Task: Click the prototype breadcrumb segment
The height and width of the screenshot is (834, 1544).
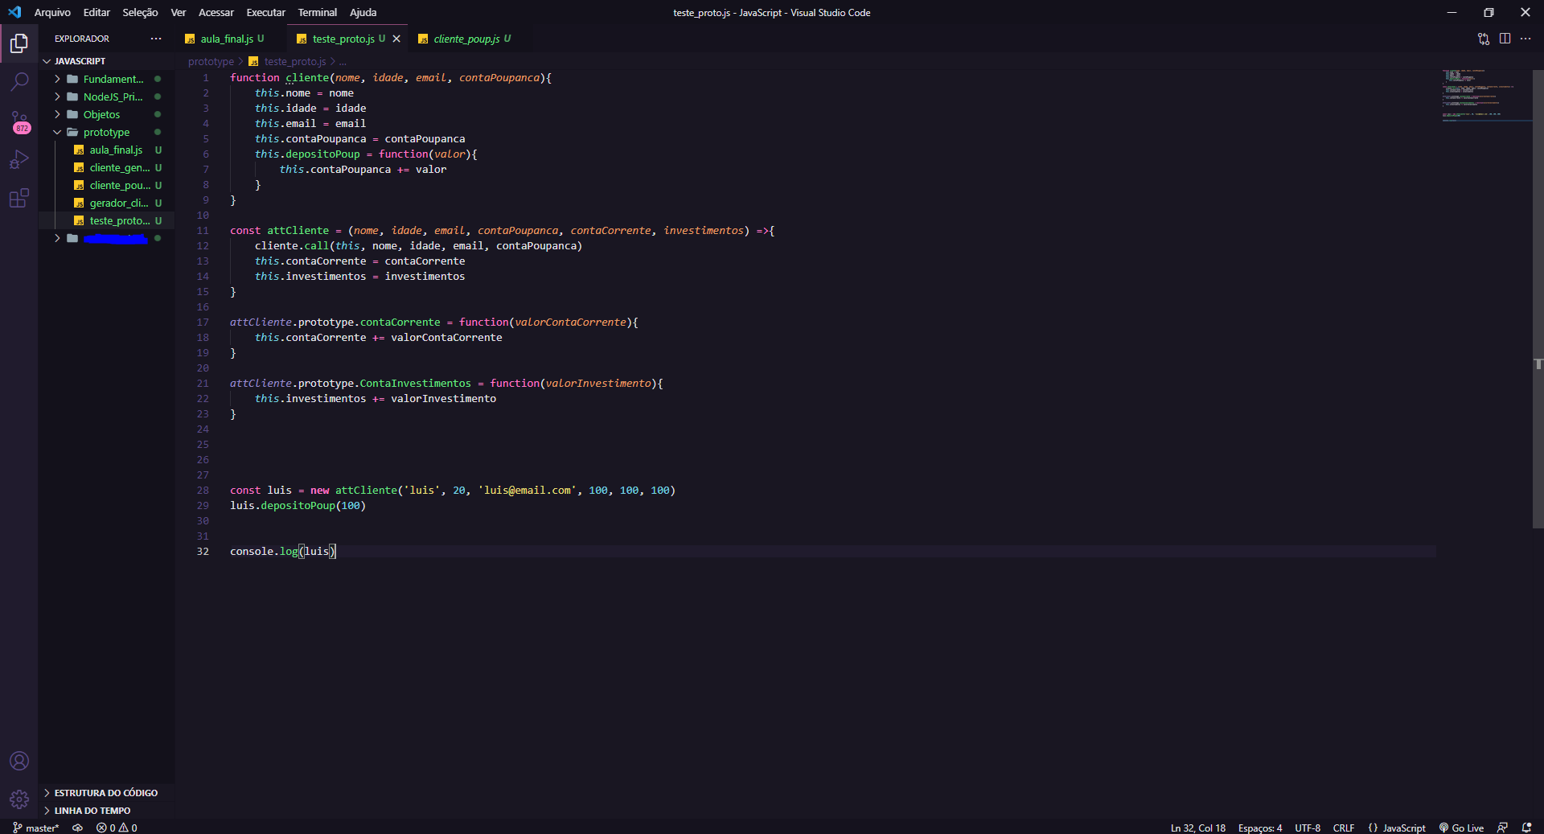Action: point(211,62)
